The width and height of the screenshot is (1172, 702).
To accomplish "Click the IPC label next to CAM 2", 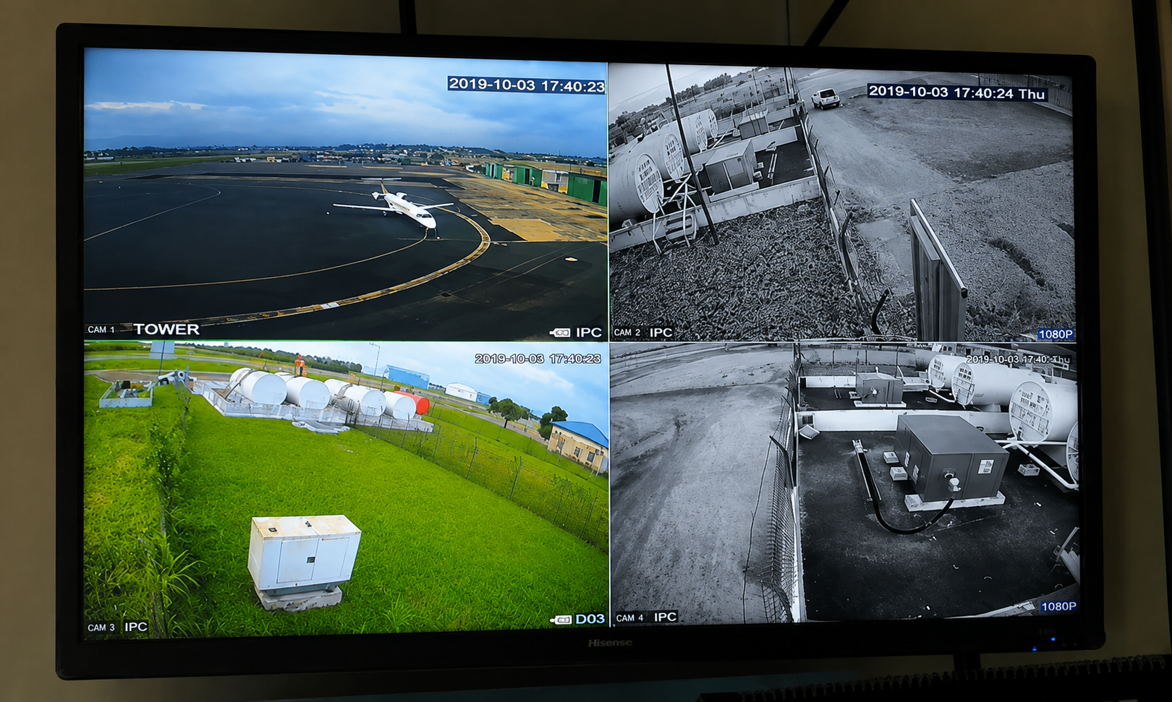I will 661,333.
